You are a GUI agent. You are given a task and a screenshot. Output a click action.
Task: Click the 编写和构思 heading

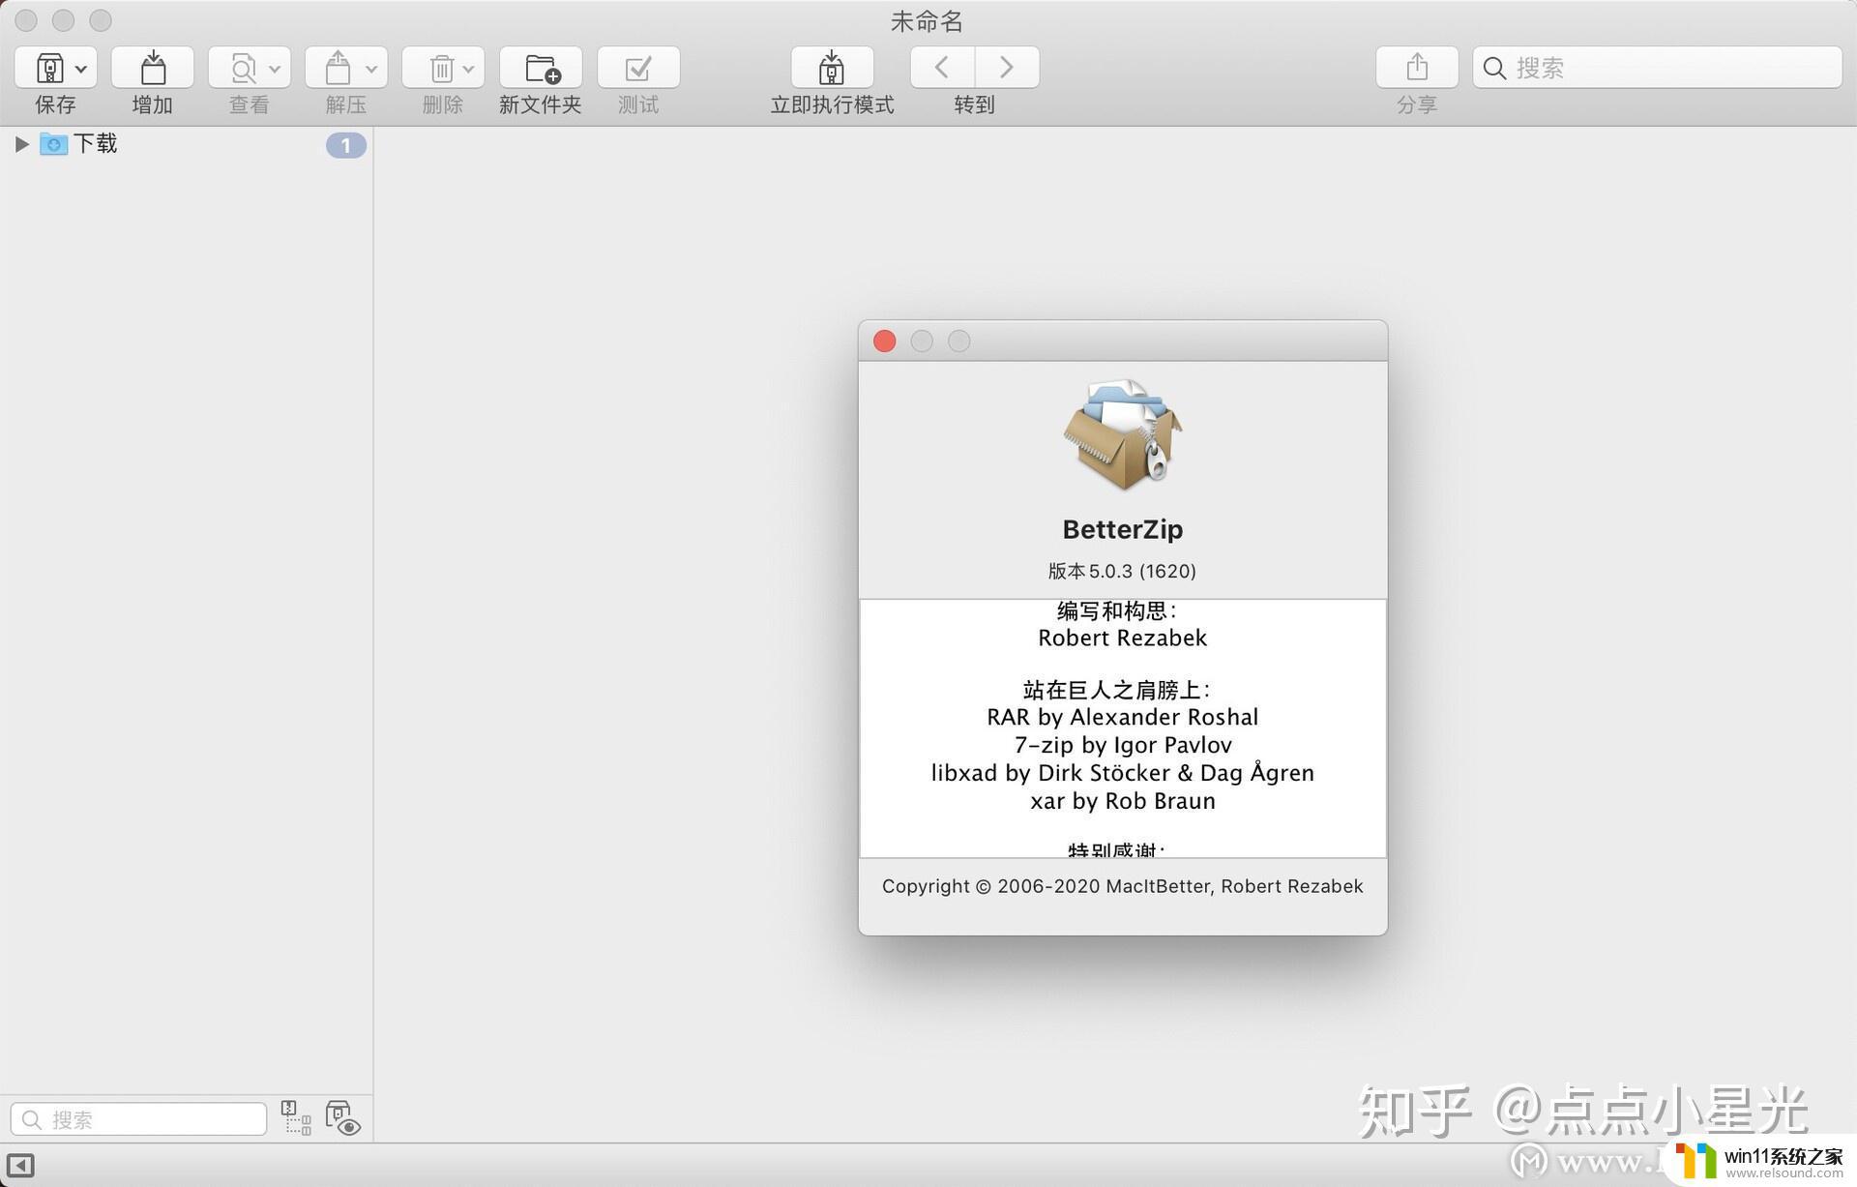point(1117,610)
